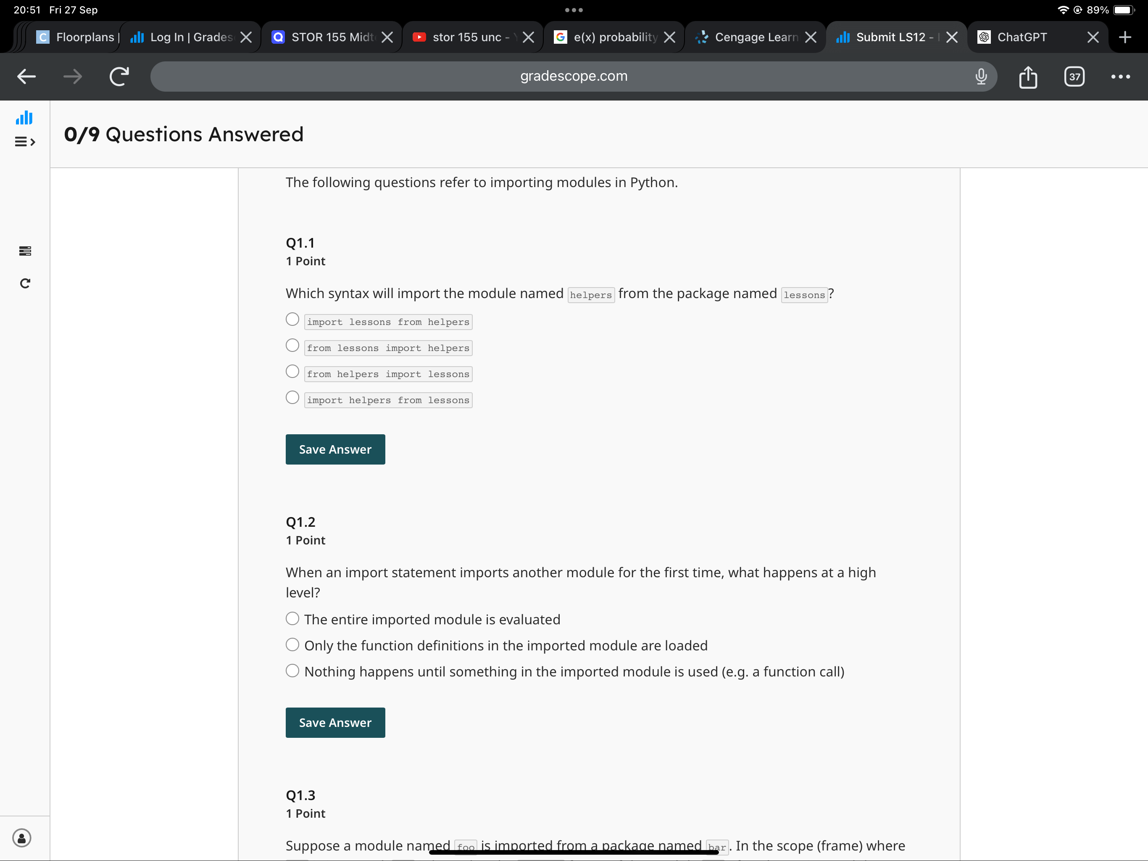Viewport: 1148px width, 861px height.
Task: Select the 'from lessons import helpers' answer
Action: (x=292, y=345)
